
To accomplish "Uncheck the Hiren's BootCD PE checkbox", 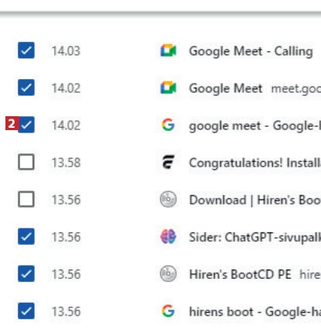I will [x=26, y=273].
